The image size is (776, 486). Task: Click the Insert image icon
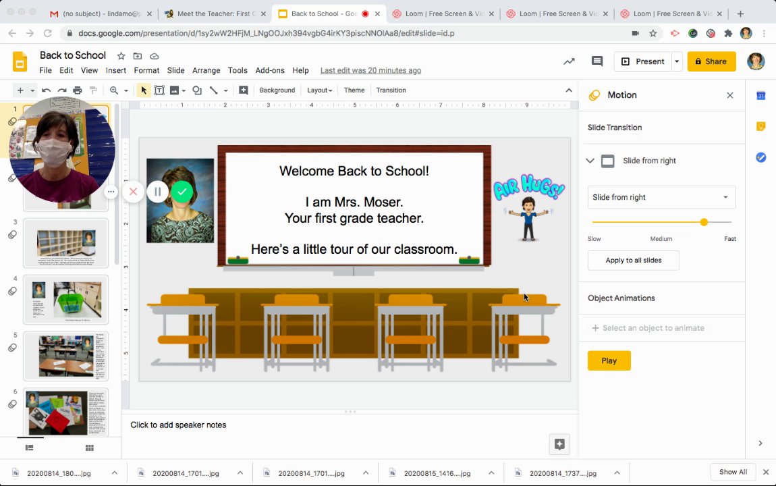[x=174, y=90]
